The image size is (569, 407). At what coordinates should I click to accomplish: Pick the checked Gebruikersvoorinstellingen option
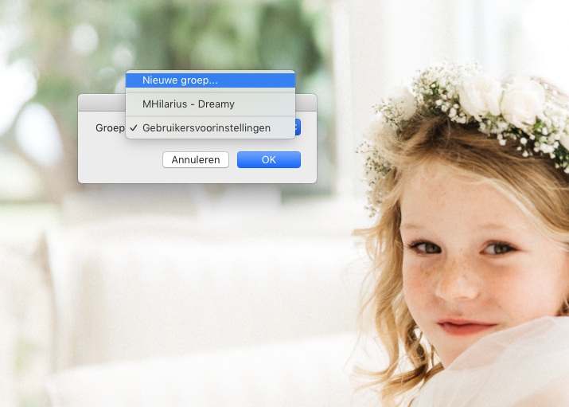[x=210, y=127]
